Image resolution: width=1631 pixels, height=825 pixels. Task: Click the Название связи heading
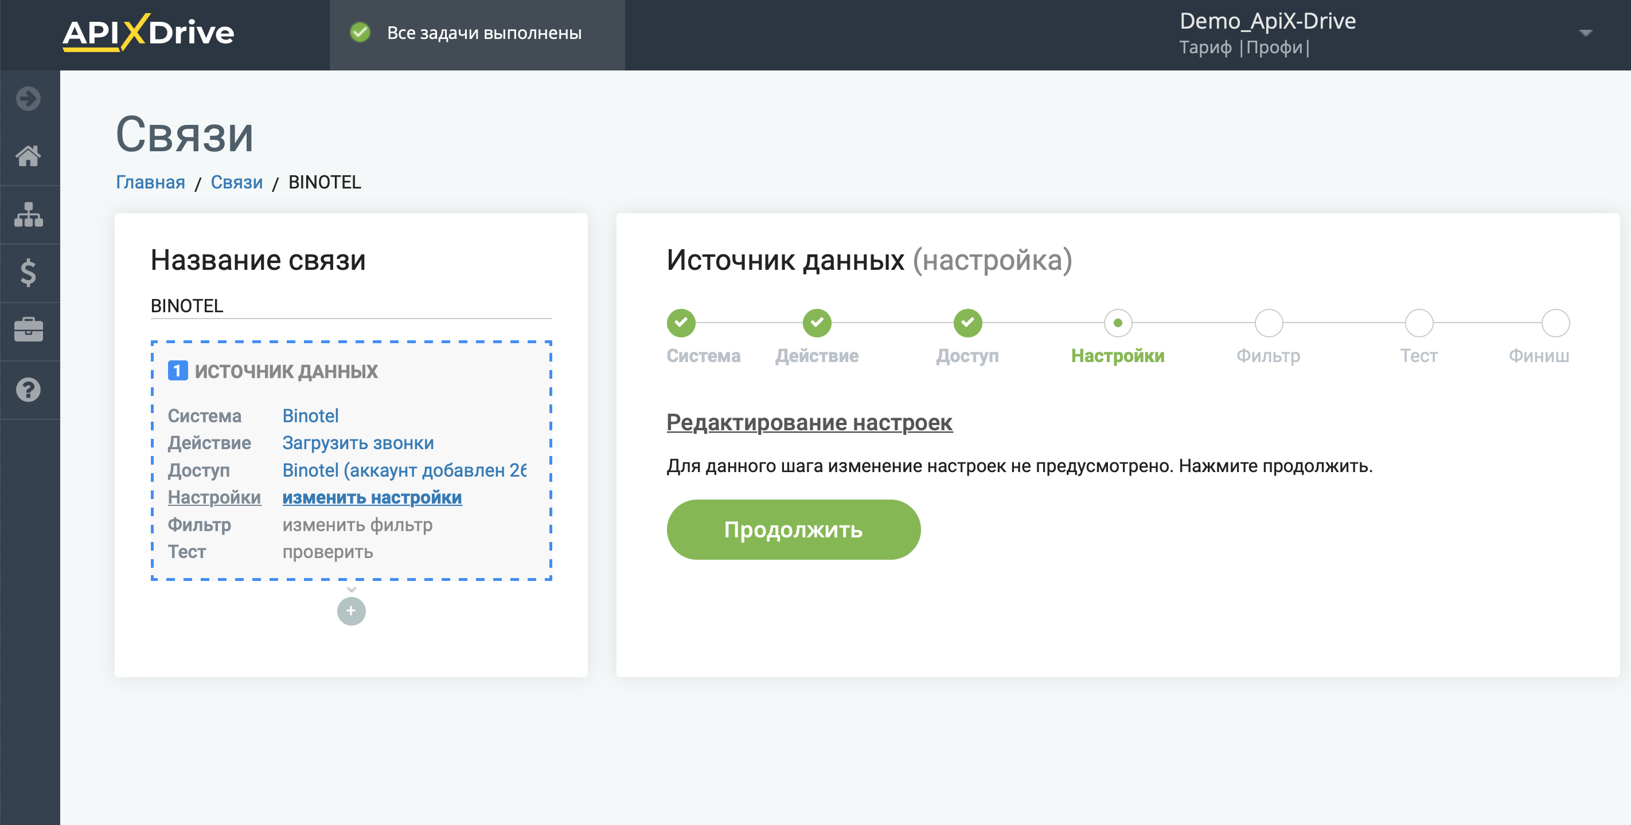(x=257, y=260)
